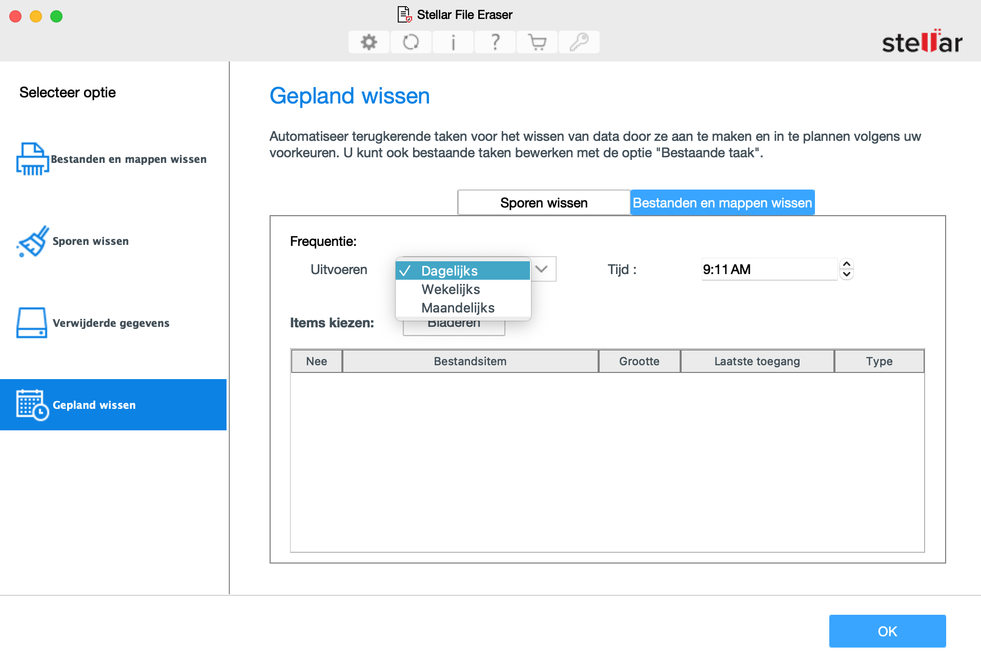Click the Selecteer optie heading

click(x=68, y=92)
